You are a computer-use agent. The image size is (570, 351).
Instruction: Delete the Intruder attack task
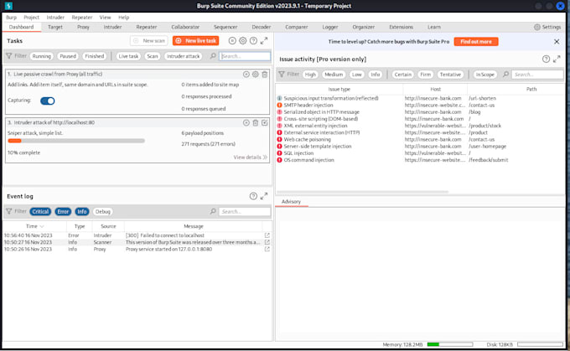[256, 123]
